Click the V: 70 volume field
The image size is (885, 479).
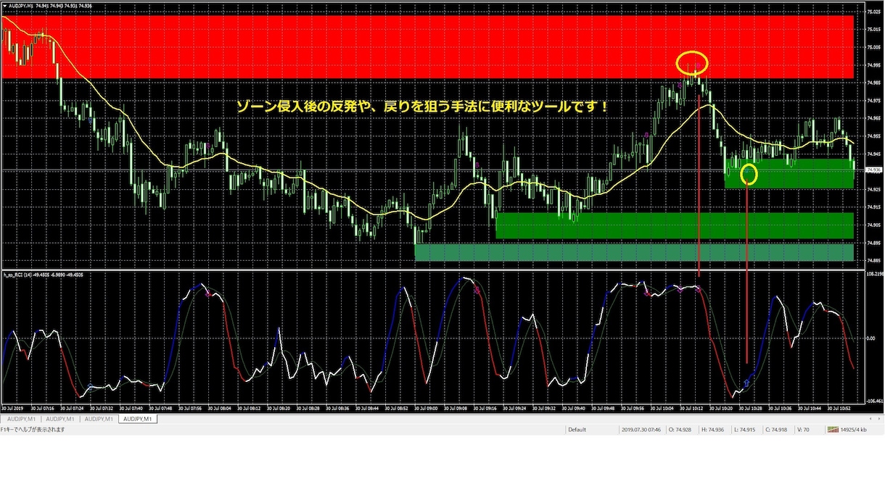[x=803, y=429]
